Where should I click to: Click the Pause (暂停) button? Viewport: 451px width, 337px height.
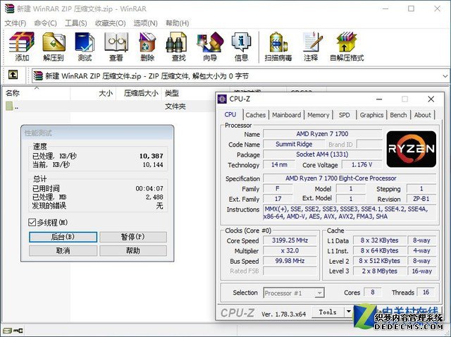pyautogui.click(x=133, y=237)
